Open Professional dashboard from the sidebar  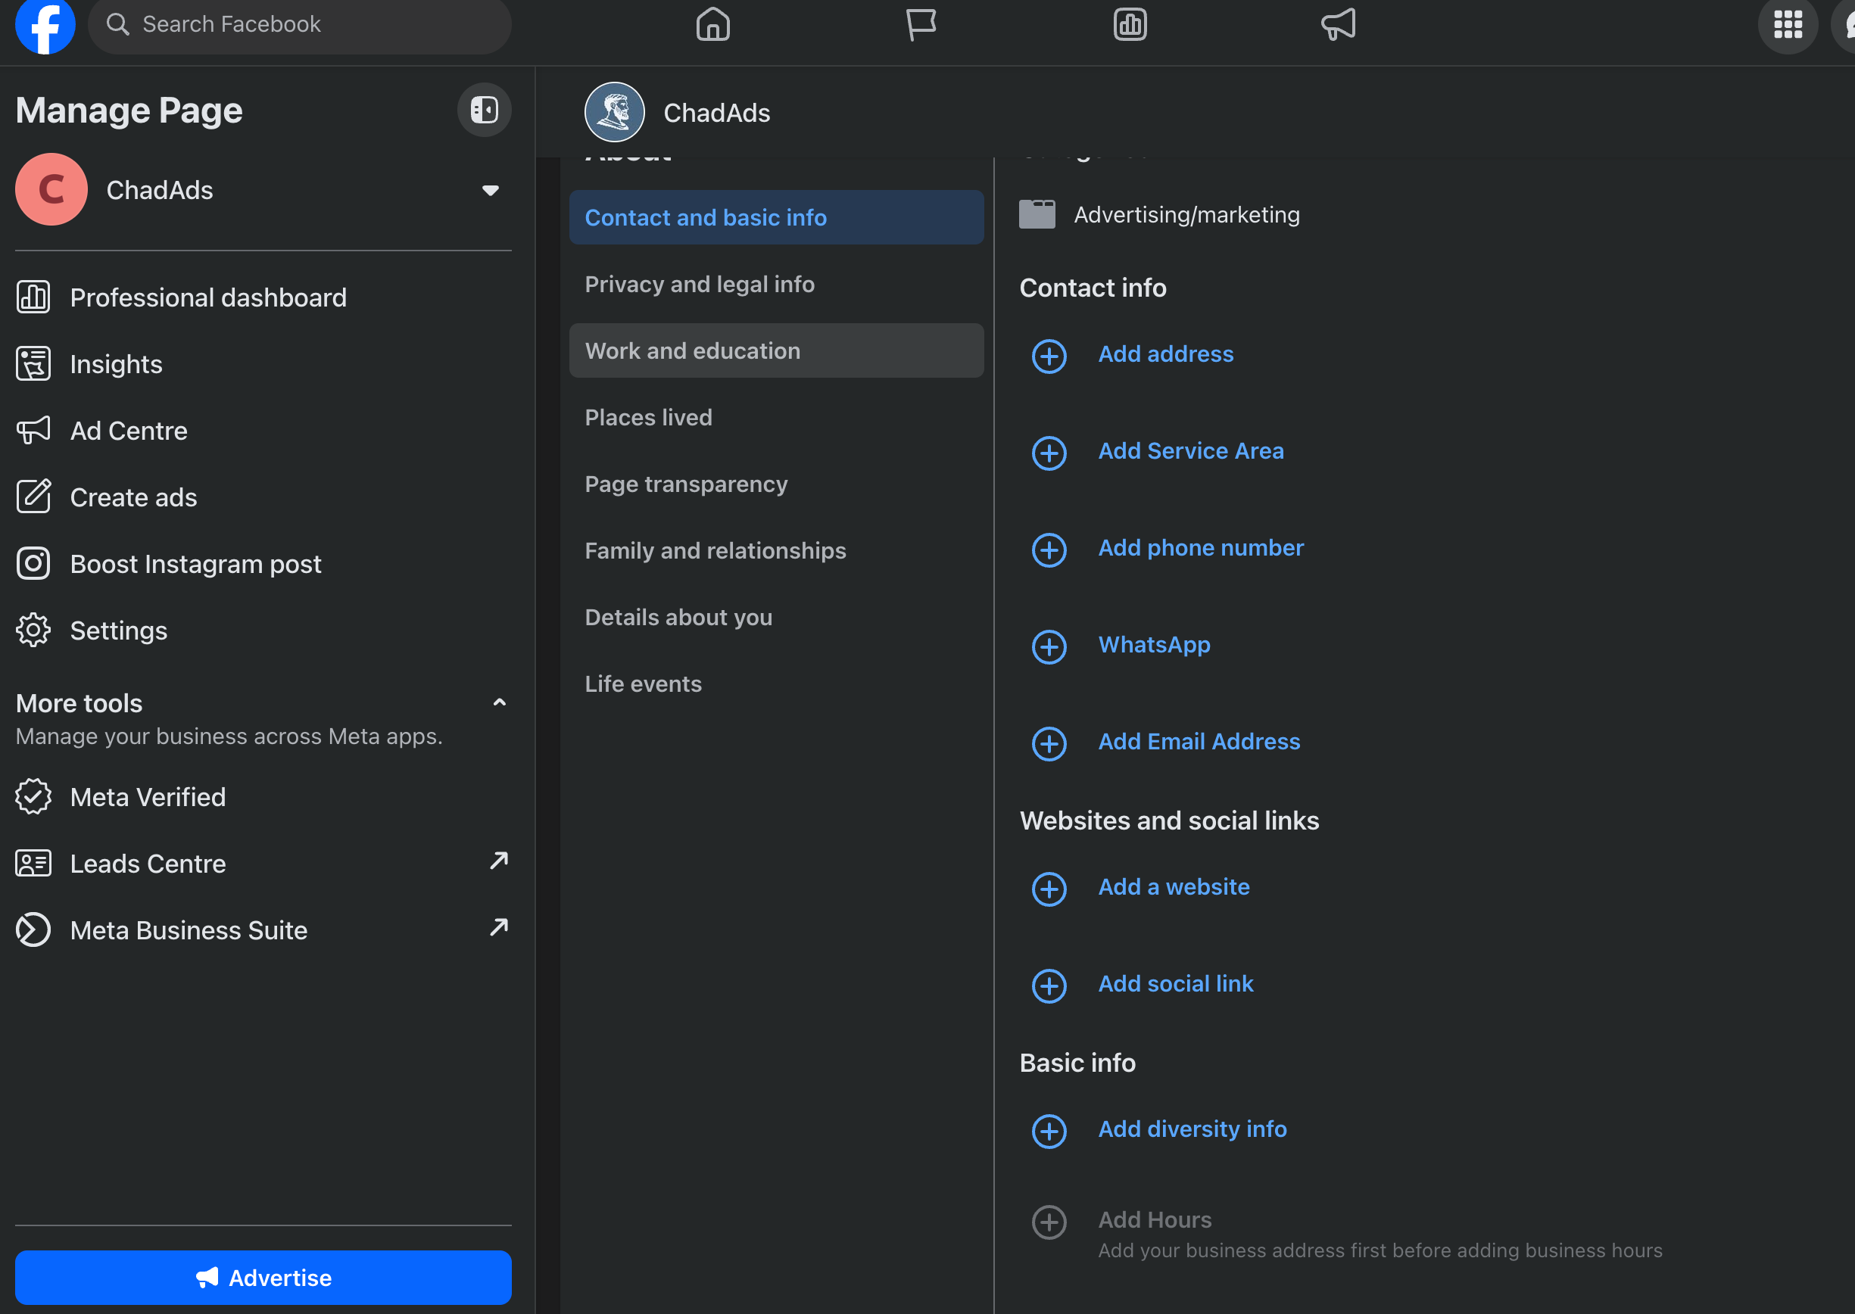[x=208, y=297]
